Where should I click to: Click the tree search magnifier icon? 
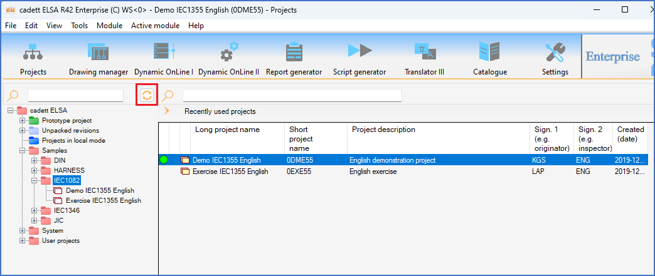coord(13,96)
